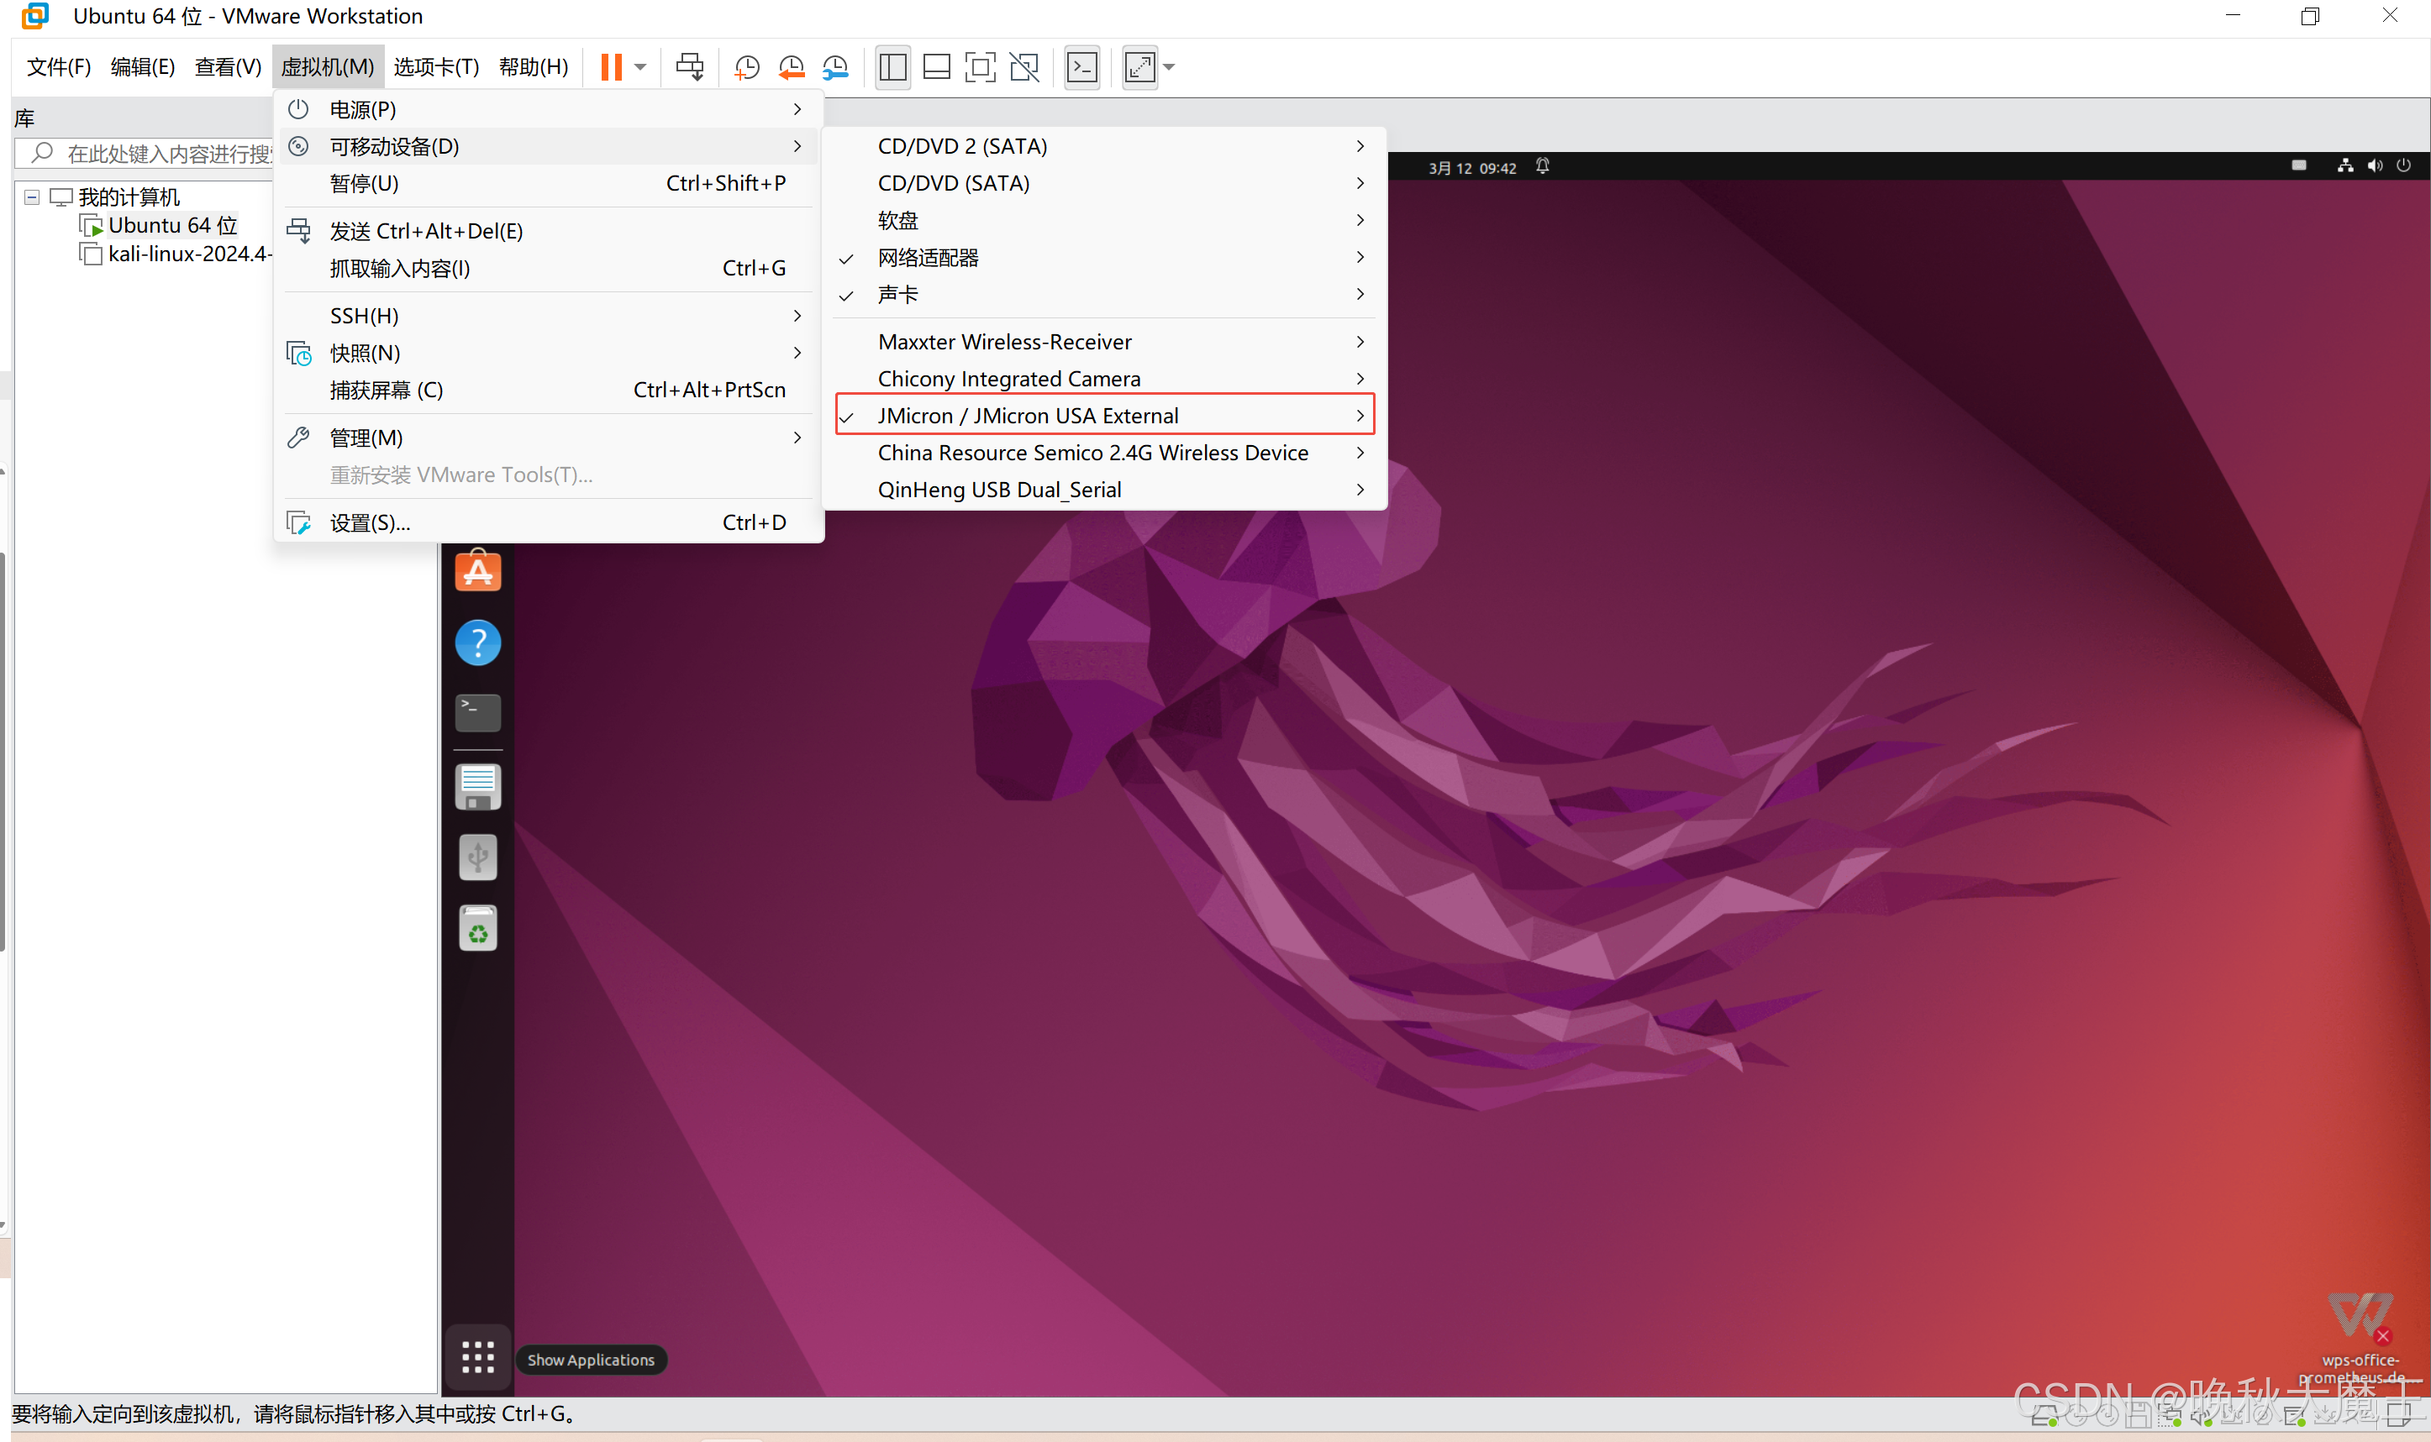2431x1442 pixels.
Task: Enter full screen mode from toolbar
Action: click(x=980, y=67)
